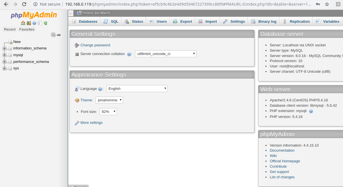
Task: Click database icon beside sys
Action: pos(10,68)
